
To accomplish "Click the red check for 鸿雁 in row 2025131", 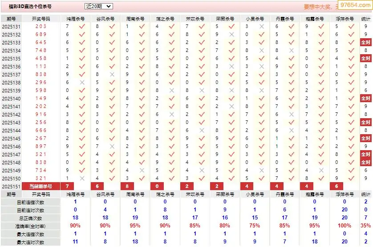I will point(82,26).
